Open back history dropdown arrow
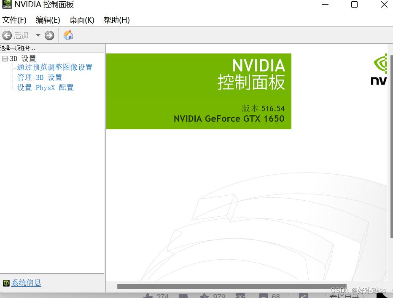The width and height of the screenshot is (393, 298). click(x=38, y=35)
